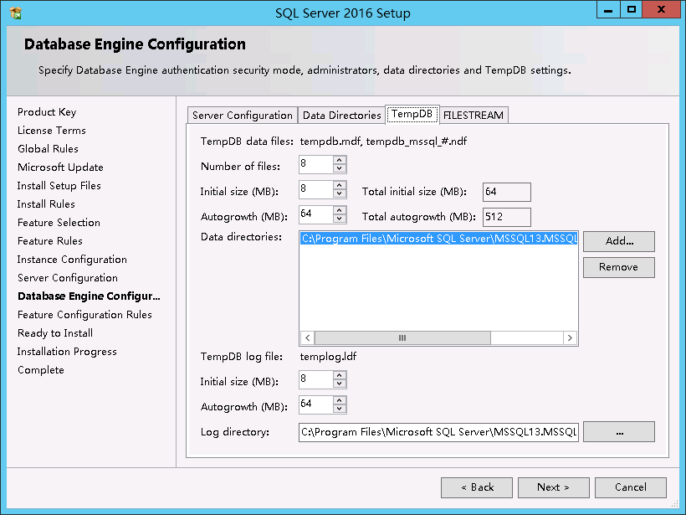The image size is (686, 515).
Task: Decrease data Initial size with down arrow
Action: pyautogui.click(x=340, y=193)
